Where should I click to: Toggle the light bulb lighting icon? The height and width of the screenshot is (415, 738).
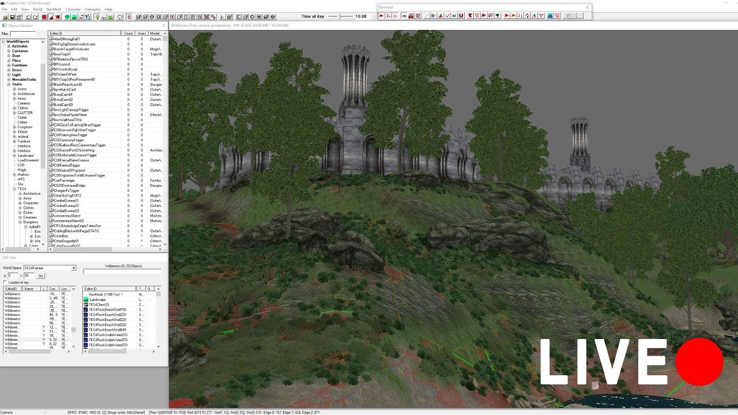[x=97, y=17]
